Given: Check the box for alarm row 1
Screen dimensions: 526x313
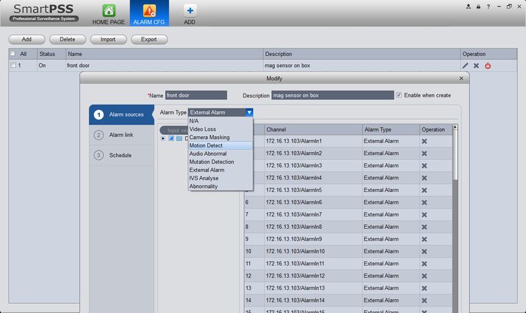Looking at the screenshot, I should coord(13,66).
